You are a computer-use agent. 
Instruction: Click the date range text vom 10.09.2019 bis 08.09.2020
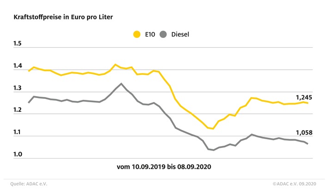point(164,167)
